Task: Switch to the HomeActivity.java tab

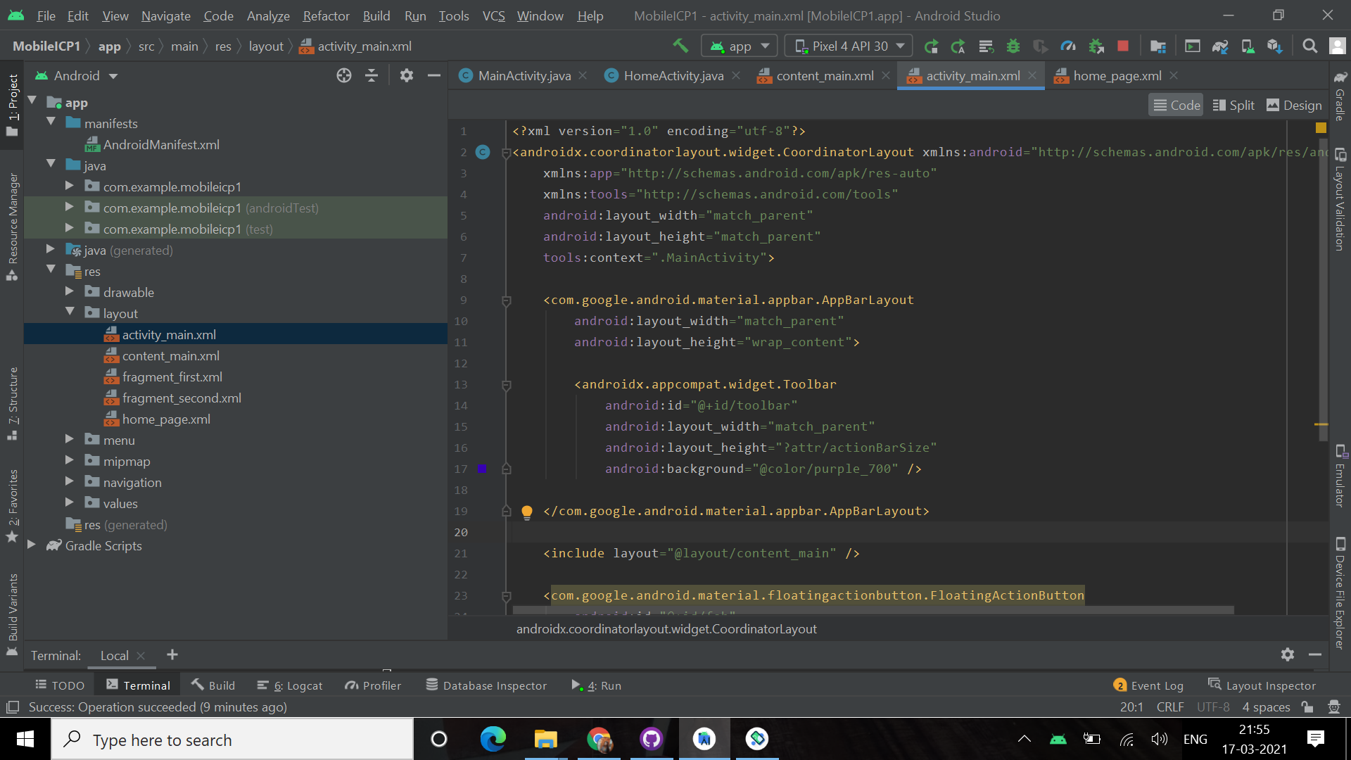Action: tap(673, 75)
